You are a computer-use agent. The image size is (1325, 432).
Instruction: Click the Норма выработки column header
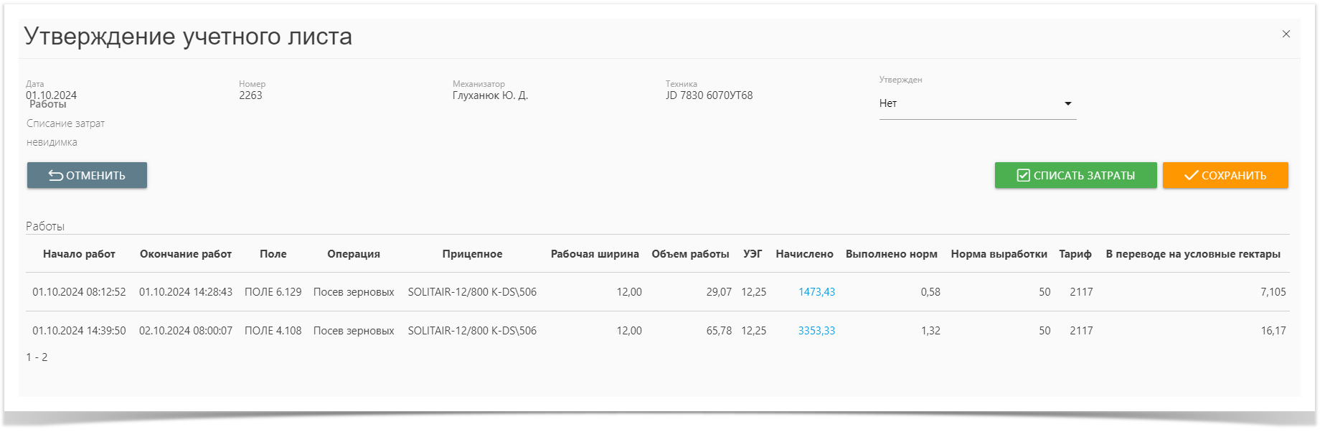999,254
